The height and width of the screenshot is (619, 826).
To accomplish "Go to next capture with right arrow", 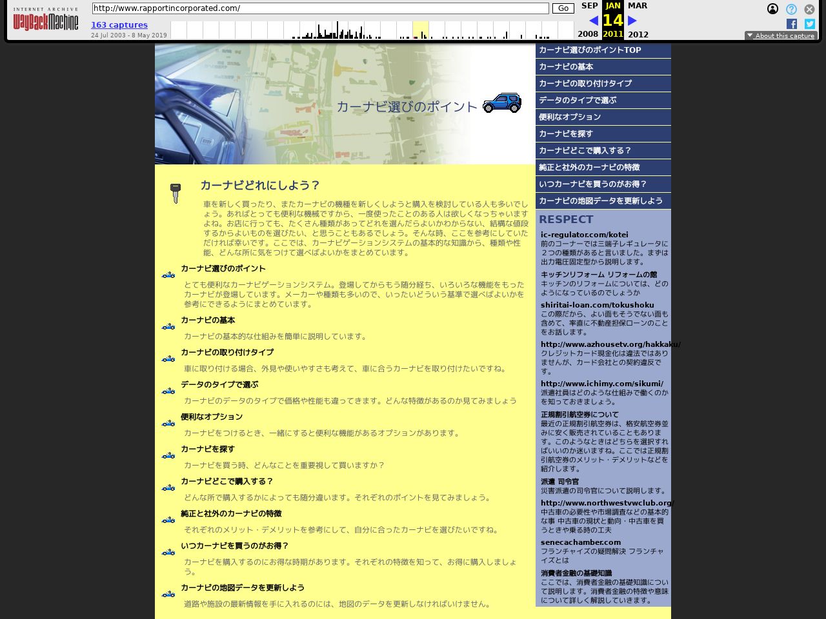I will 632,21.
